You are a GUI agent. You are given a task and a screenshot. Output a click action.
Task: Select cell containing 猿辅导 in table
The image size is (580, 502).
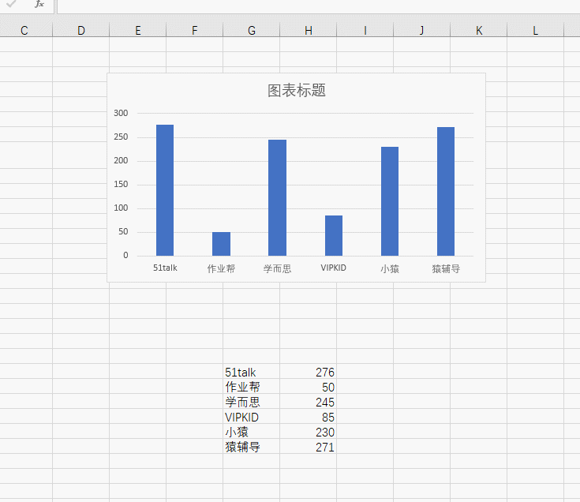[252, 448]
